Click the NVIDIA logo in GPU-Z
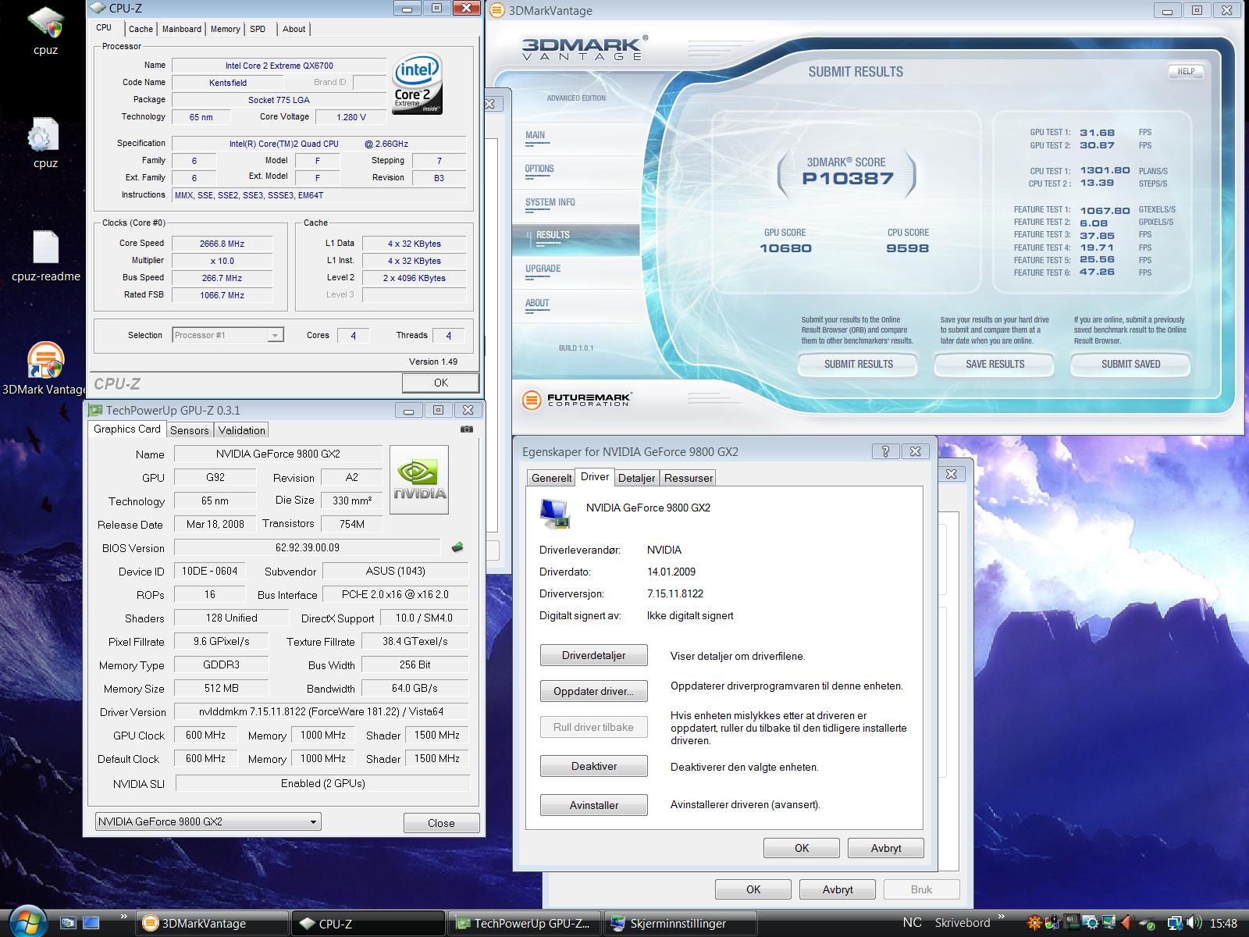Viewport: 1249px width, 937px height. tap(419, 479)
